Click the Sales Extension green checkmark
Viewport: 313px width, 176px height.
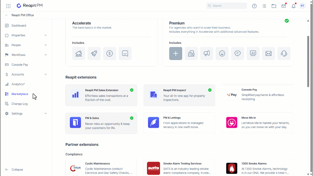click(131, 90)
